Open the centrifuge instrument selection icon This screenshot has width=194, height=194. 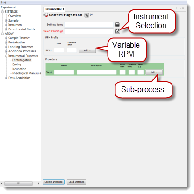click(x=117, y=31)
